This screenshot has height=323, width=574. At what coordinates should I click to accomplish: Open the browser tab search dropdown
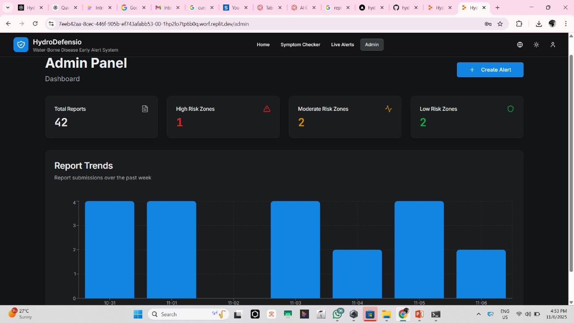[x=8, y=8]
